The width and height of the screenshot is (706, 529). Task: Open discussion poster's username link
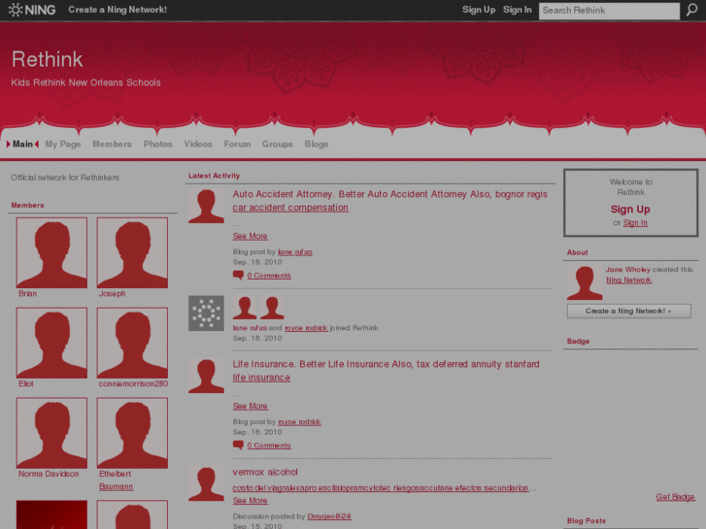pos(329,516)
